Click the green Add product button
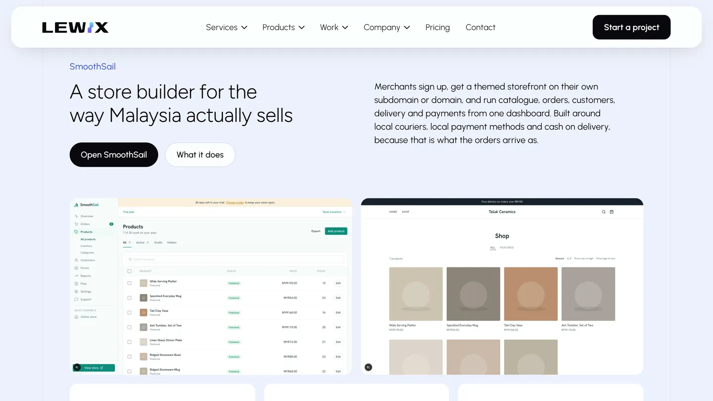Screen dimensions: 713x401 (336, 231)
